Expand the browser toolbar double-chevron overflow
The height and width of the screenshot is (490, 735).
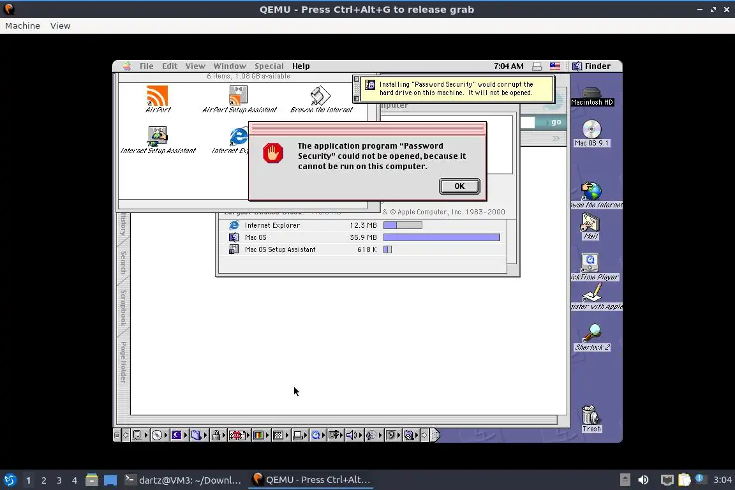(556, 138)
